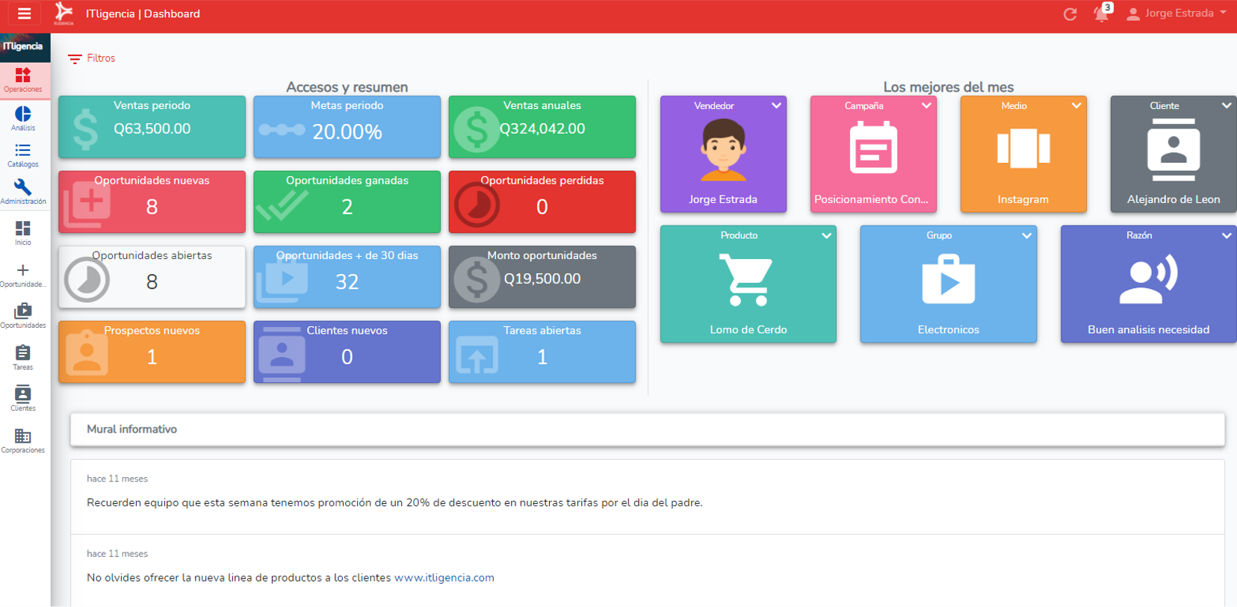Click the Ventas periodo card
The image size is (1237, 607).
coord(152,127)
